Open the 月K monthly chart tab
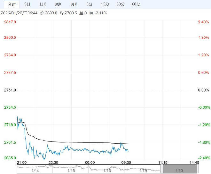Image resolution: width=211 pixels, height=174 pixels. pos(74,4)
